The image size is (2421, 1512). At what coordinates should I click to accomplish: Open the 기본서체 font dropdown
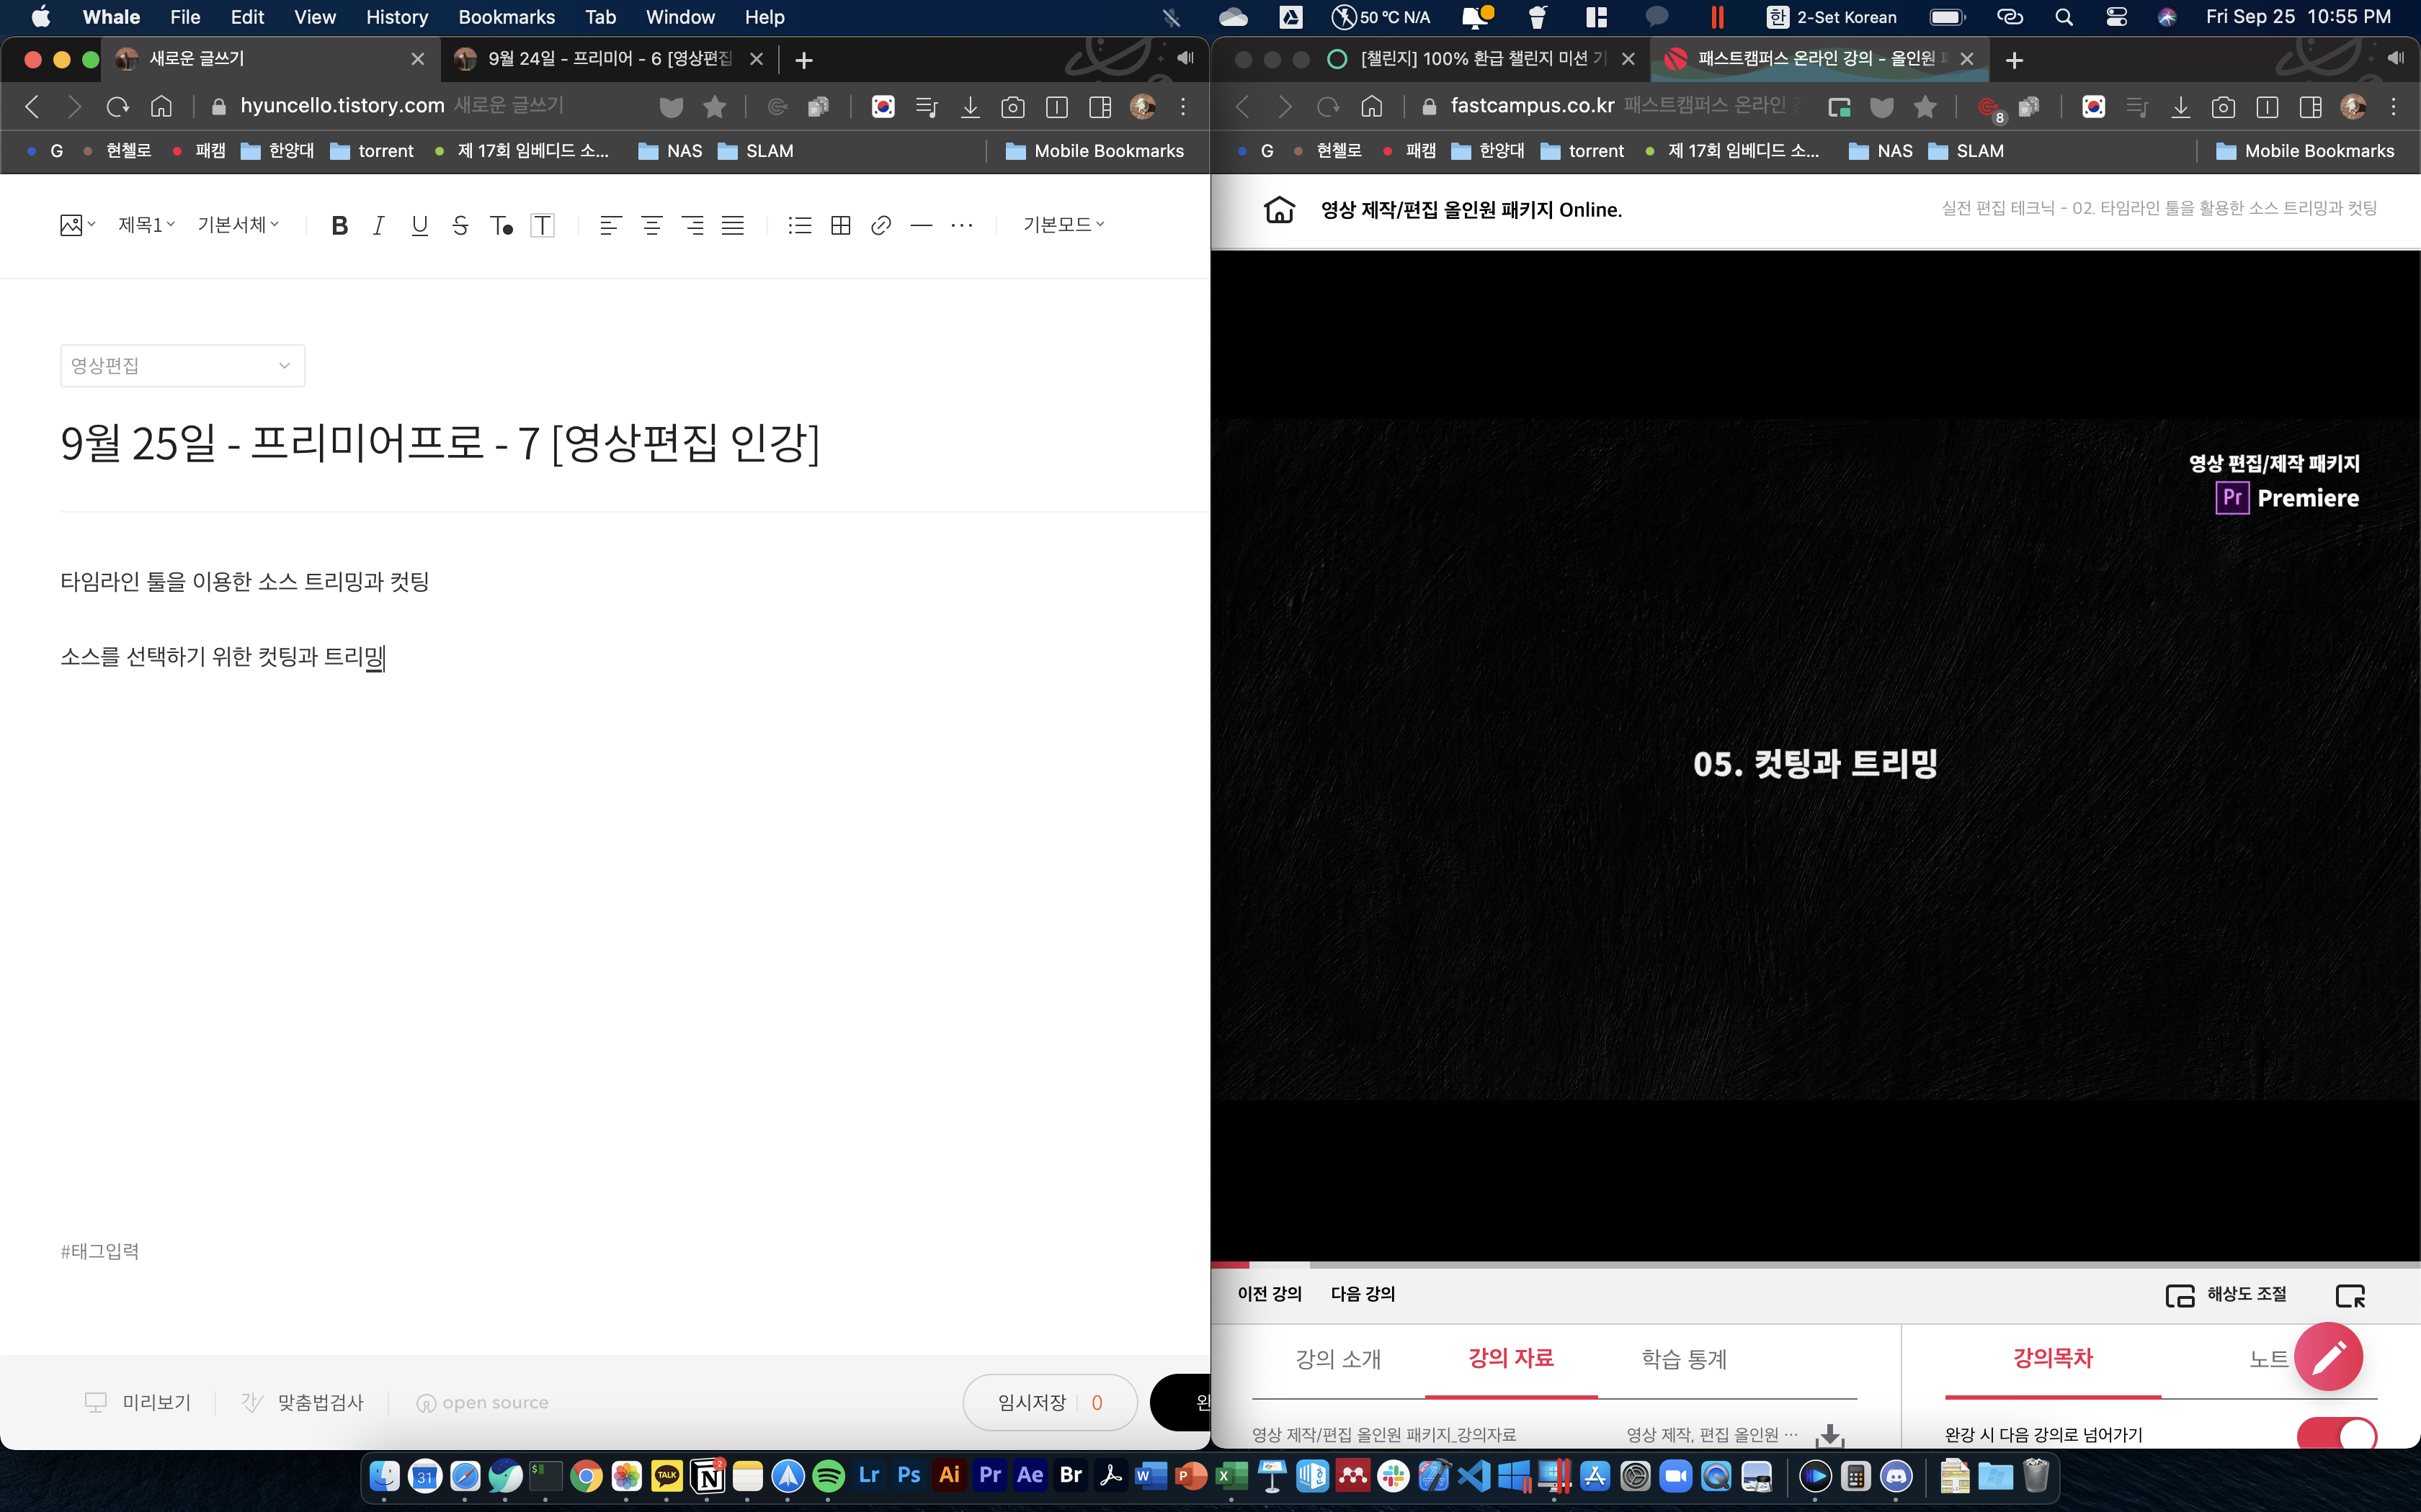(238, 225)
